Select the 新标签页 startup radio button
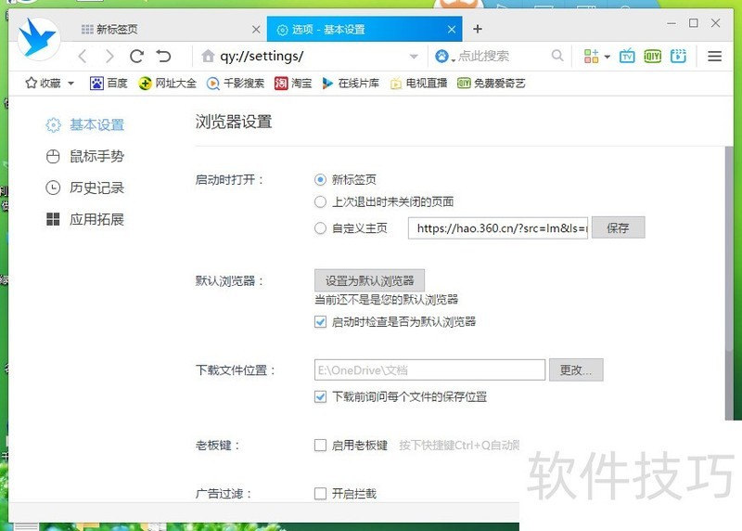742x531 pixels. (x=320, y=179)
